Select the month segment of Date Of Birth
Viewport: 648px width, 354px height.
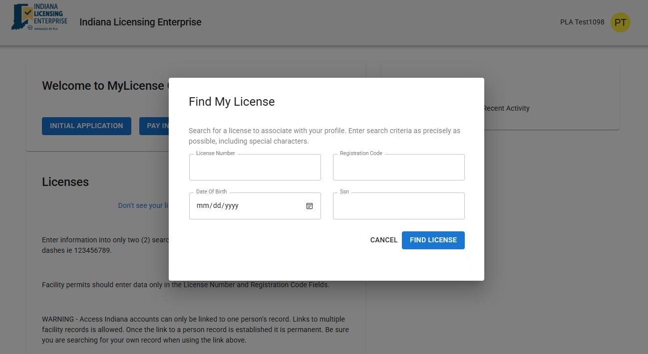[203, 206]
